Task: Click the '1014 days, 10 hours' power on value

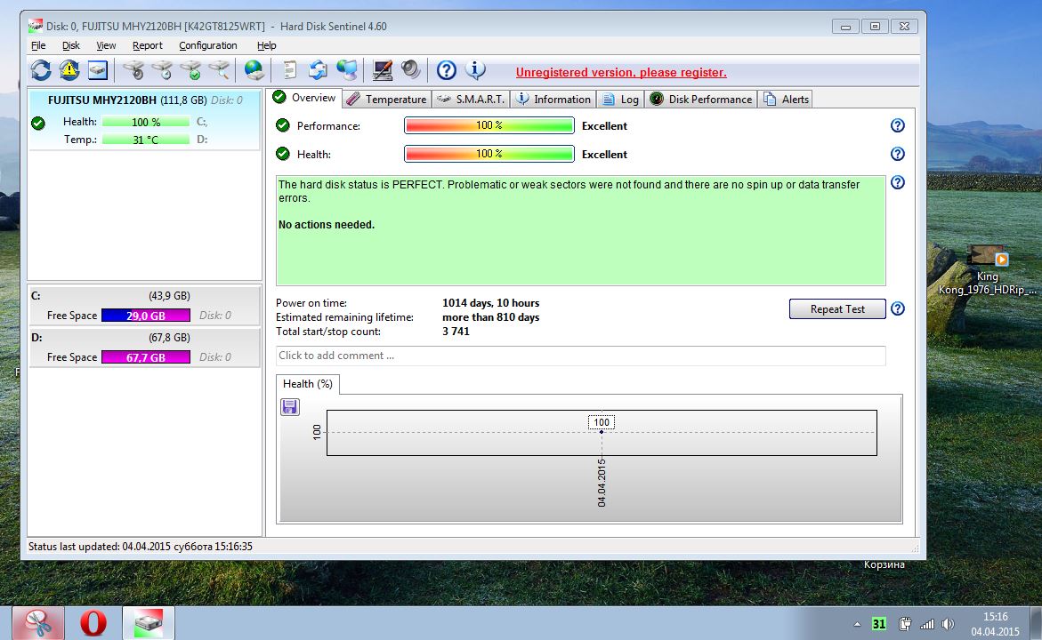Action: (x=490, y=303)
